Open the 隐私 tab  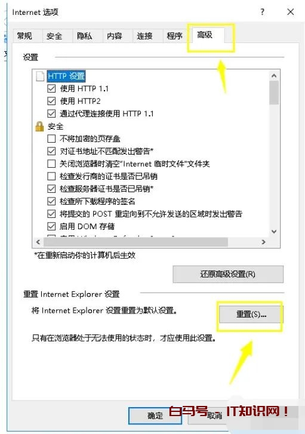tap(84, 36)
